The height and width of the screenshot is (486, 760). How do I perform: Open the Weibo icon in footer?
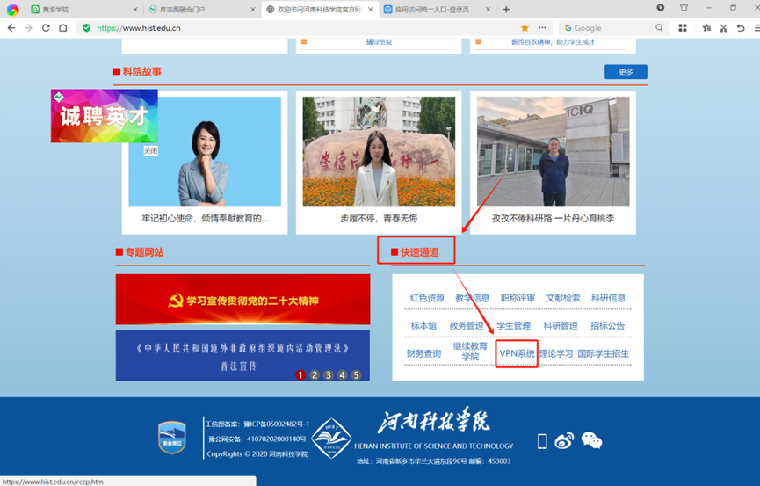coord(564,440)
